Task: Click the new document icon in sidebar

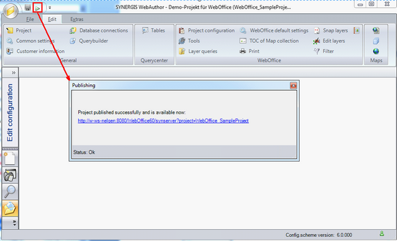Action: click(10, 158)
